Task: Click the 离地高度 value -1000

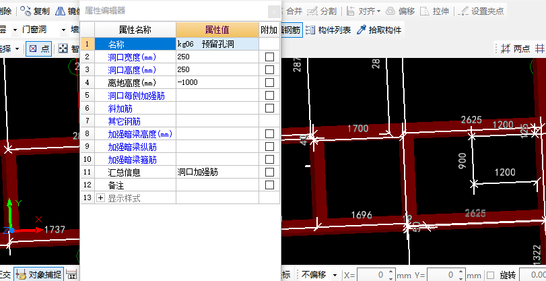Action: click(217, 83)
